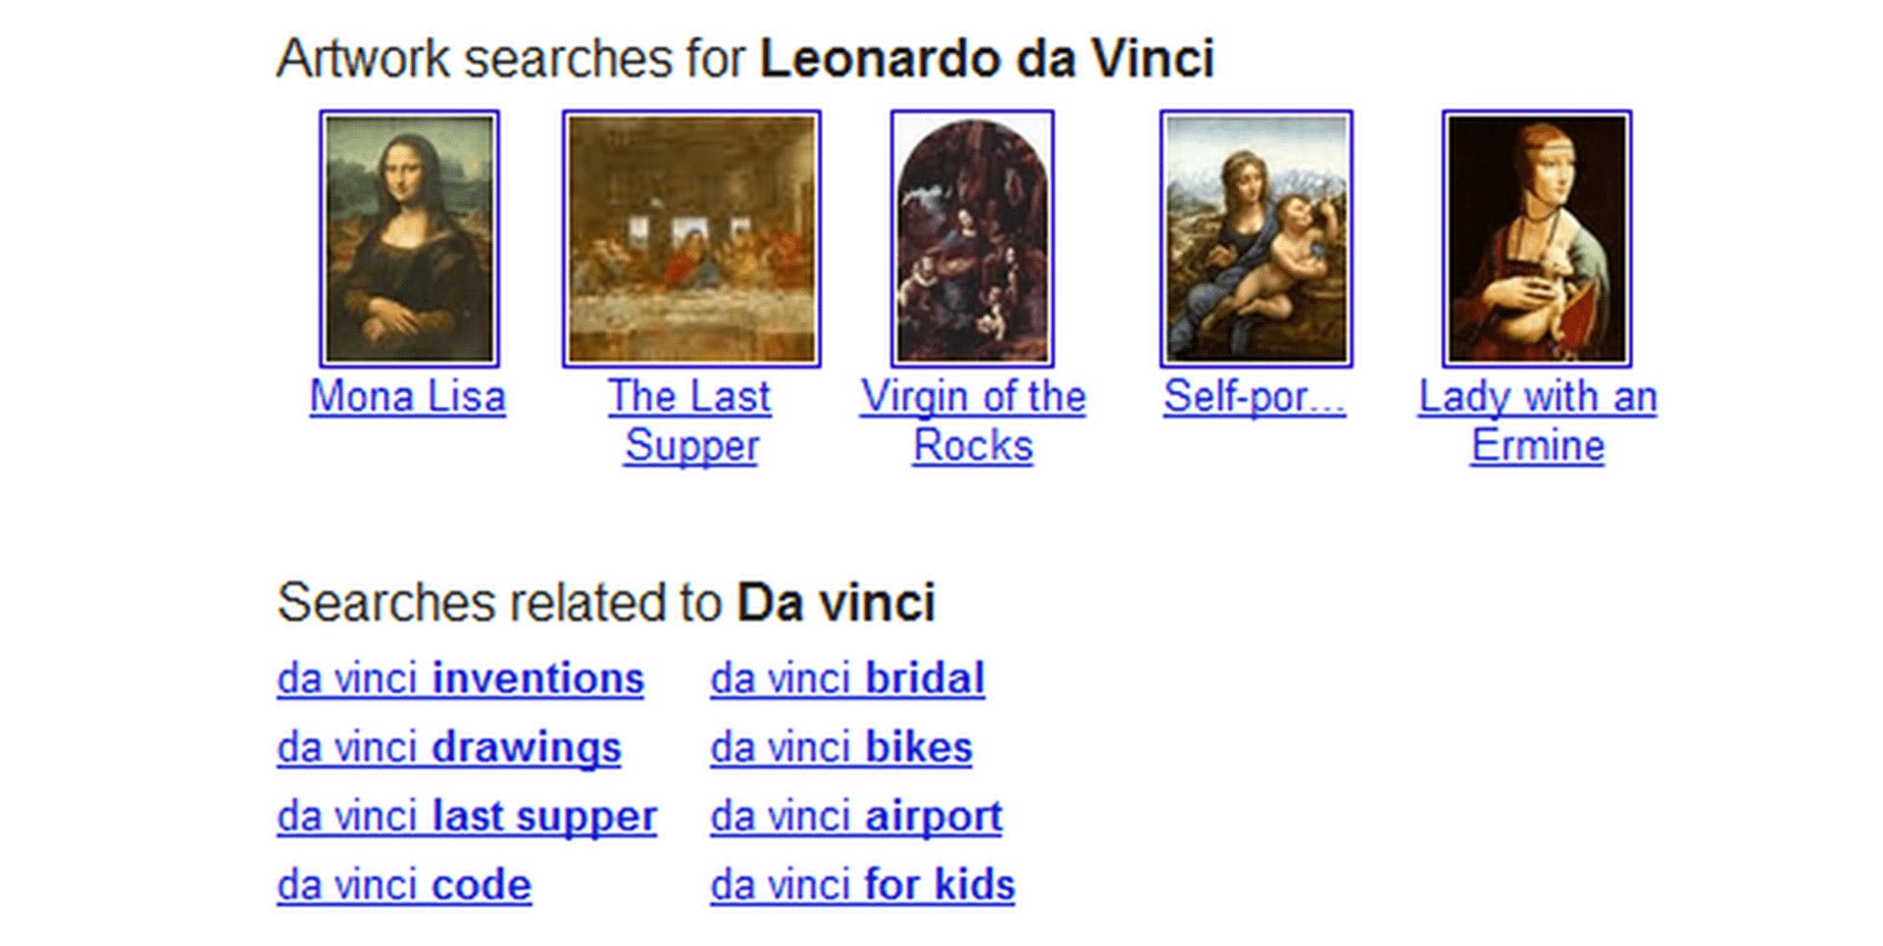The image size is (1883, 946).
Task: Open da vinci drawings related search
Action: tap(449, 747)
